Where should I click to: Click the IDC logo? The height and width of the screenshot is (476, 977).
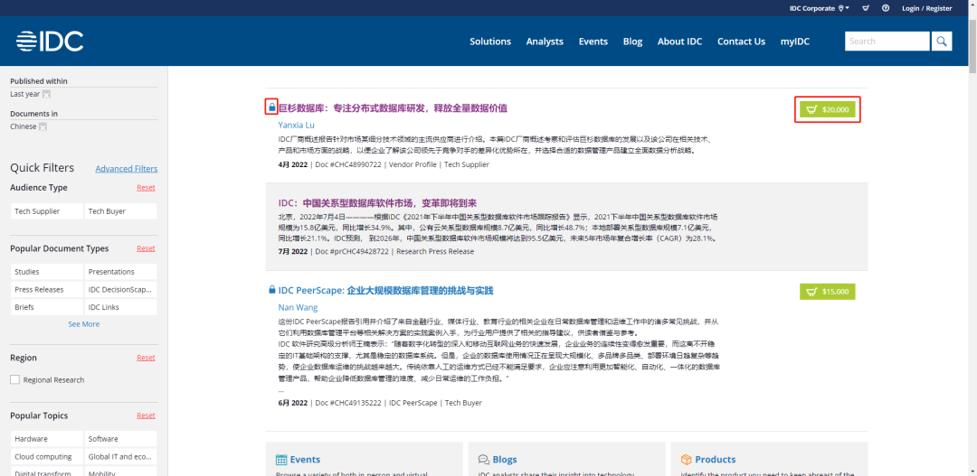pyautogui.click(x=50, y=41)
